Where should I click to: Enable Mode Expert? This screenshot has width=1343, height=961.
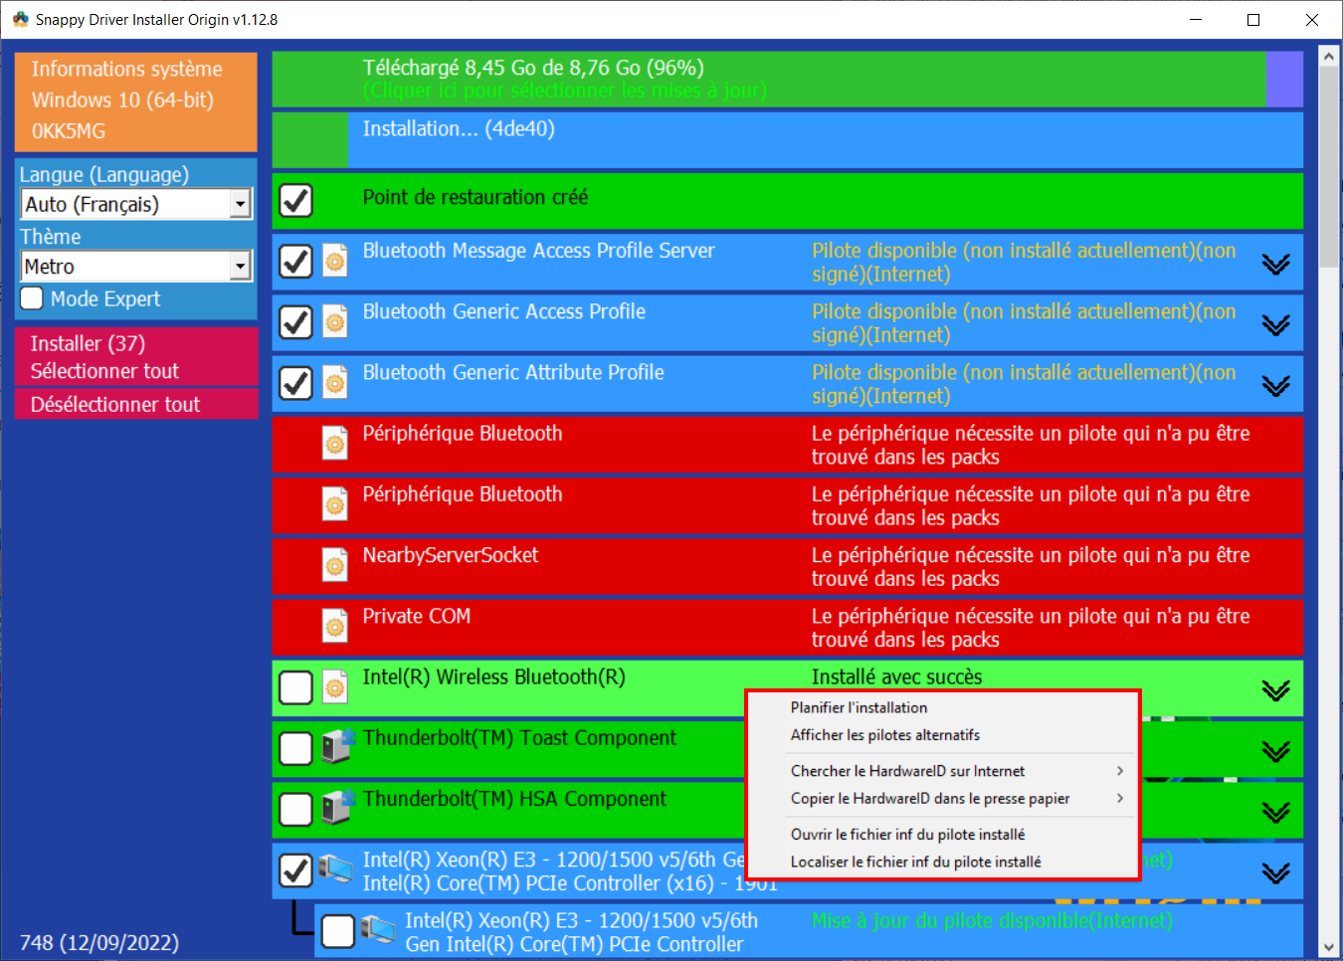31,298
